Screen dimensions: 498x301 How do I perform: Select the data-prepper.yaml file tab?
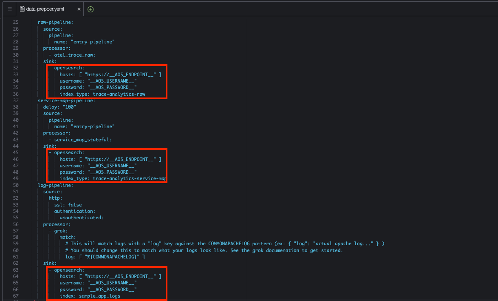coord(50,9)
